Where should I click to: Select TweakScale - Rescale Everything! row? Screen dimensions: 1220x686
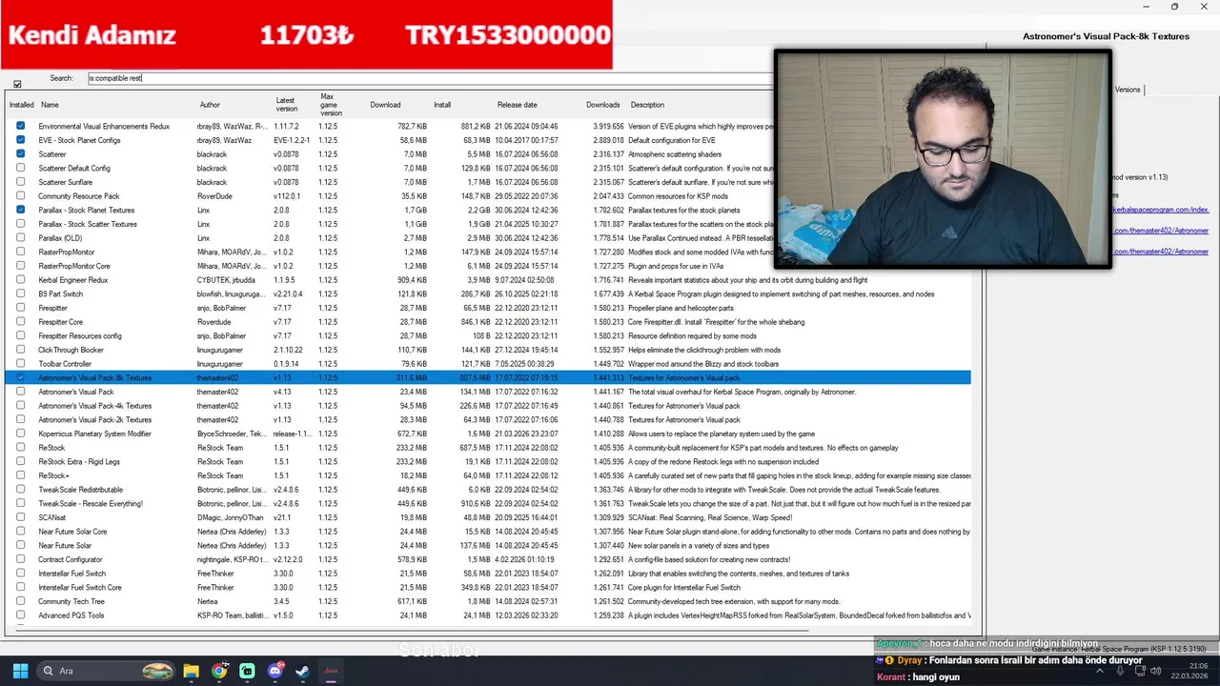point(488,503)
